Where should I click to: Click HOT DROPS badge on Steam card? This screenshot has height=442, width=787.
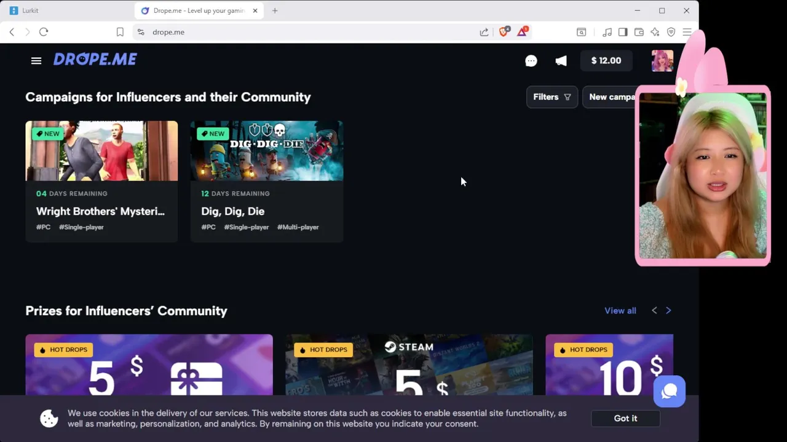coord(323,350)
